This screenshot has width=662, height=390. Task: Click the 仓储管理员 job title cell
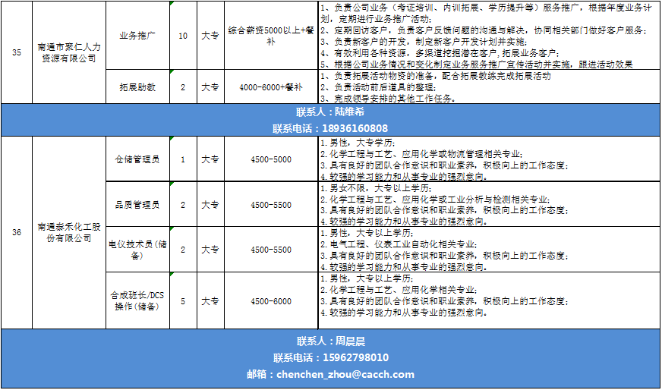coord(137,159)
